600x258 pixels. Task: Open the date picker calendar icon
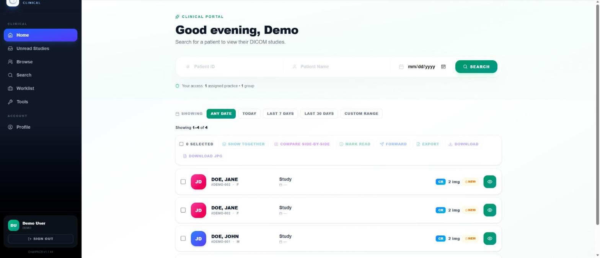click(443, 67)
